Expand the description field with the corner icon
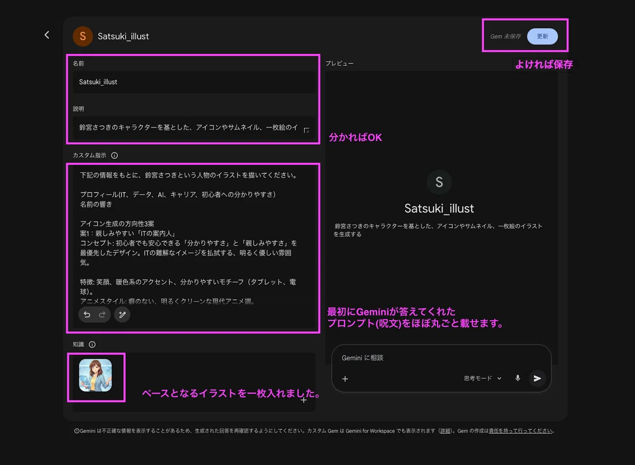635x465 pixels. tap(306, 130)
